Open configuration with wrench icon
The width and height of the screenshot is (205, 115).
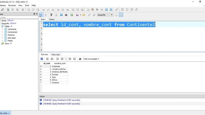117,10
